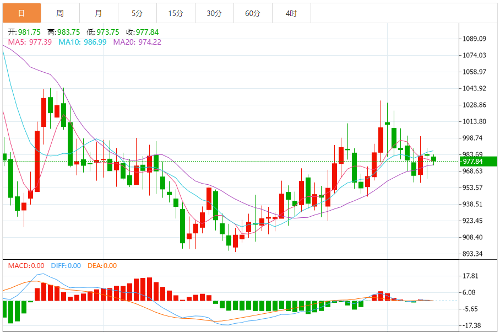
Task: Click the MA5: 977.39 label
Action: tap(30, 42)
